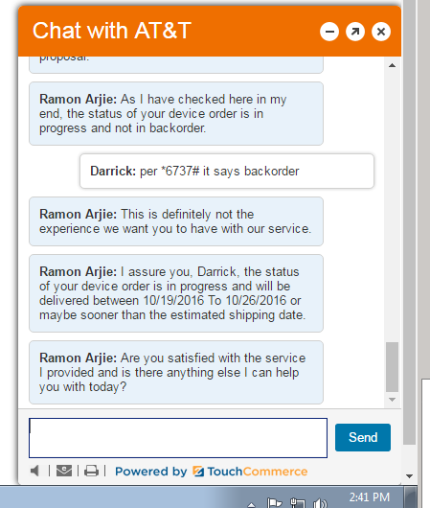The image size is (430, 508).
Task: Open the Action Center flag icon
Action: click(274, 503)
